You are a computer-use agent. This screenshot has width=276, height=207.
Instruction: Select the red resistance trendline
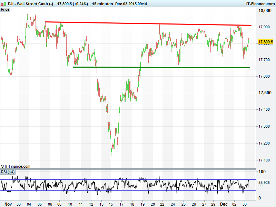(x=148, y=23)
